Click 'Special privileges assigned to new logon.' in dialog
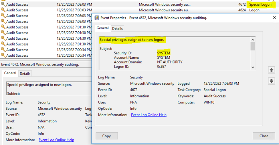This screenshot has width=279, height=145. click(x=132, y=40)
